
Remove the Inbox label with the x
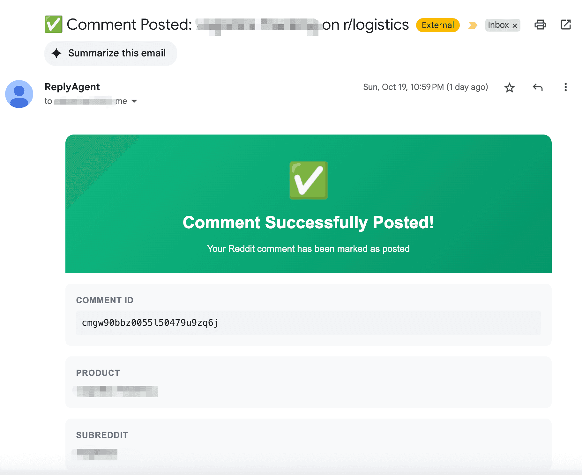pos(514,25)
